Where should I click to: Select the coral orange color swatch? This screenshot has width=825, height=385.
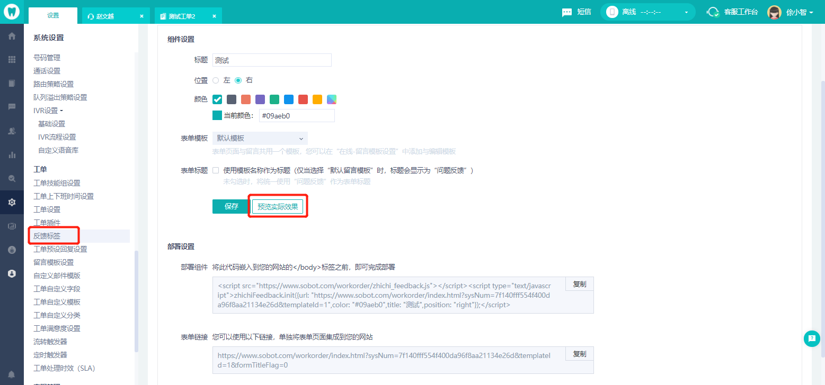click(x=246, y=99)
